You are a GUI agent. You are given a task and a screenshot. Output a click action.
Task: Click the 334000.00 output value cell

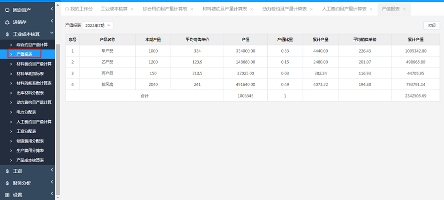[x=245, y=51]
